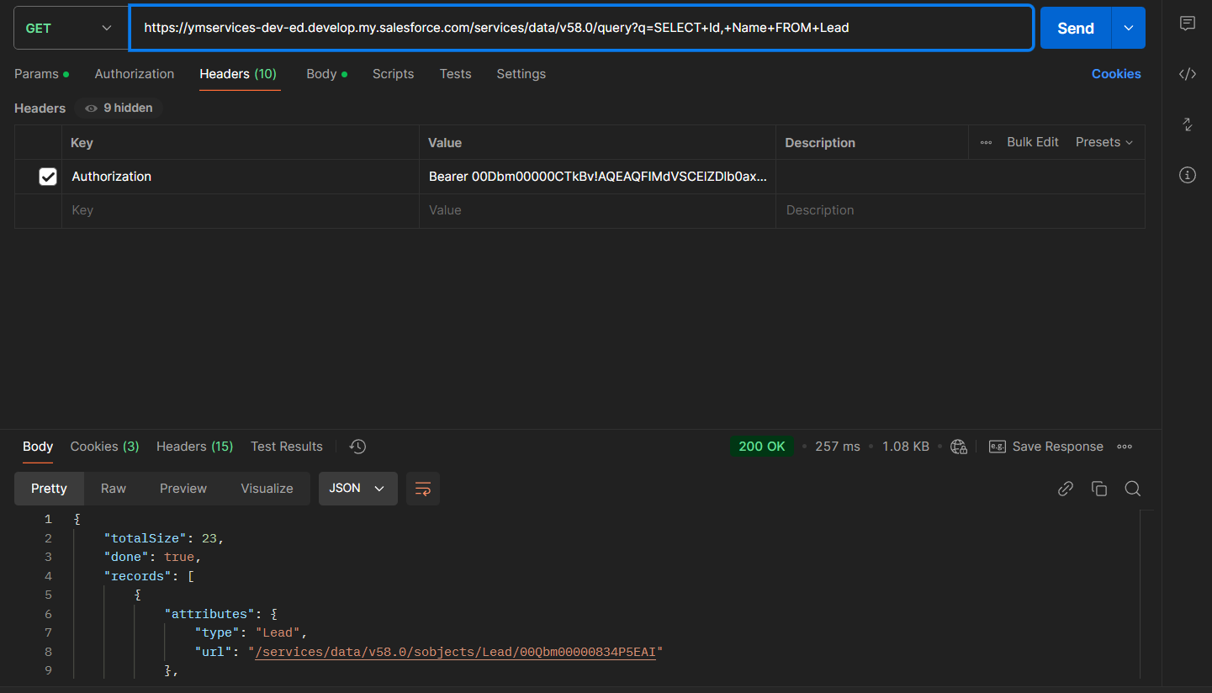Go to the Scripts tab
The width and height of the screenshot is (1212, 693).
click(393, 74)
